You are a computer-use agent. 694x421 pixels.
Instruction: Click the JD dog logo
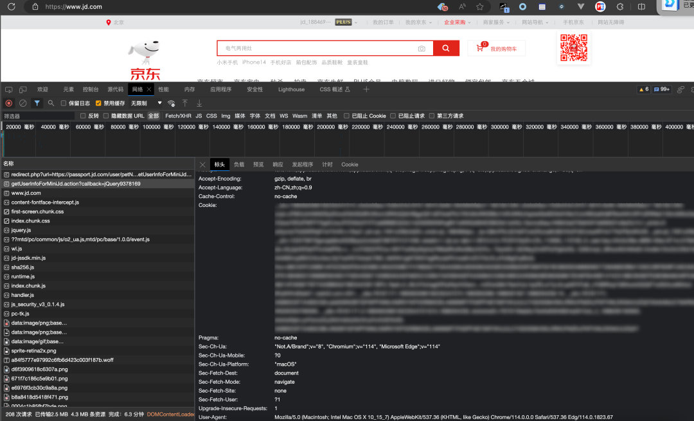tap(145, 60)
